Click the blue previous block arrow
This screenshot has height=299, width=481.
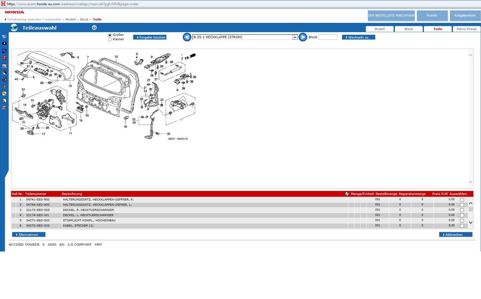187,37
